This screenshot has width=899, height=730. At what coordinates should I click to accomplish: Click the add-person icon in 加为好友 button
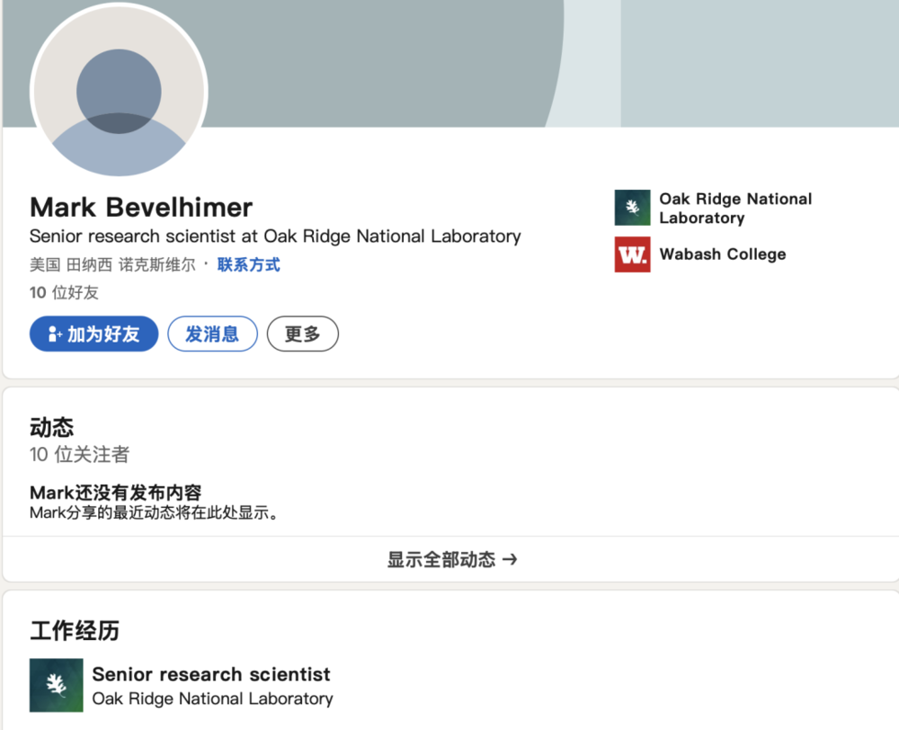click(x=55, y=334)
